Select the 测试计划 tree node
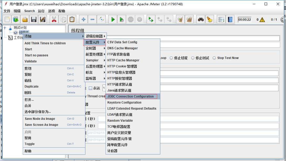This screenshot has height=161, width=286. 20,28
